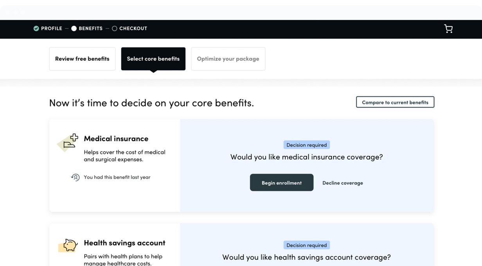Viewport: 482px width, 266px height.
Task: Open the shopping cart
Action: (448, 29)
